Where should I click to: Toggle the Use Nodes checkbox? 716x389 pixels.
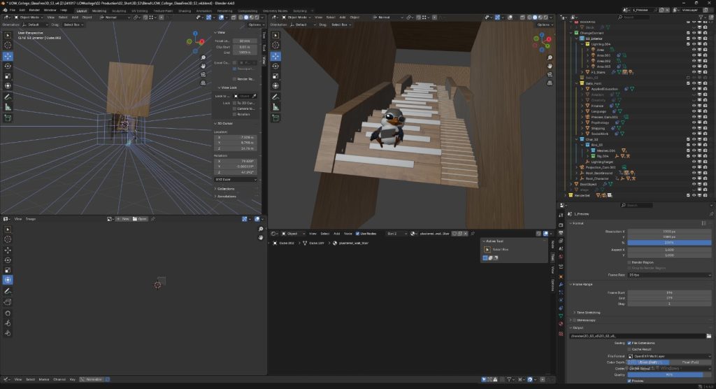[x=357, y=234]
